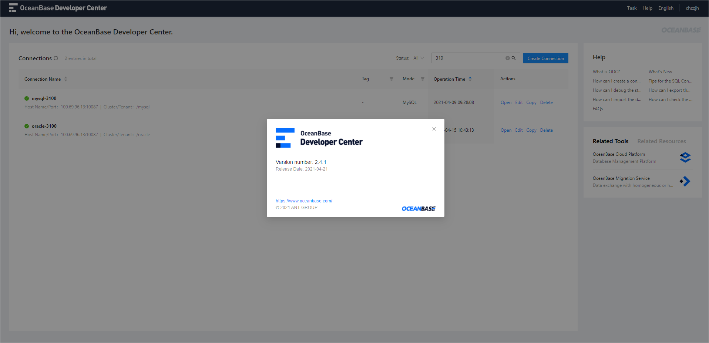
Task: Expand the Status All dropdown
Action: click(419, 58)
